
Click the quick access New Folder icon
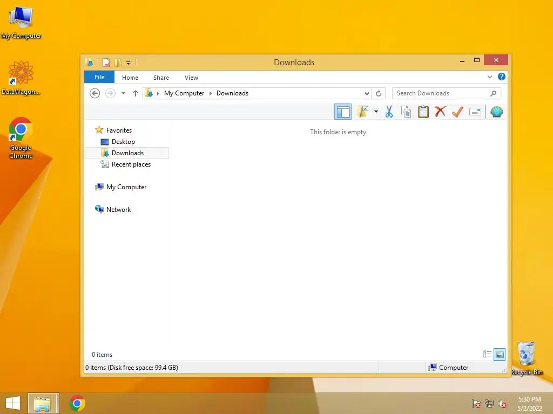pos(118,63)
